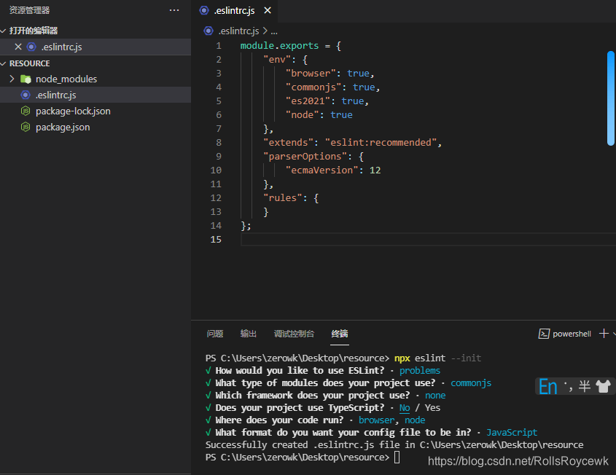The image size is (616, 475).
Task: Click the powershell terminal label
Action: [572, 334]
